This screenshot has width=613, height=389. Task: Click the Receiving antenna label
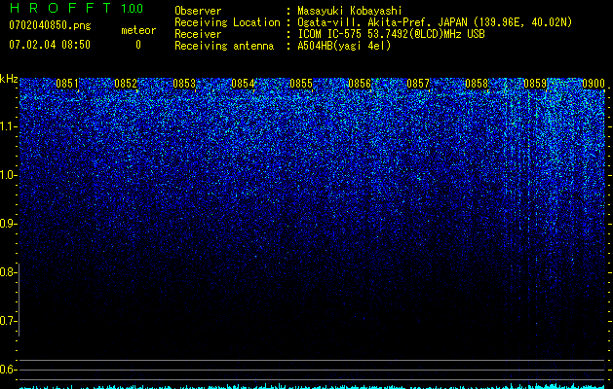[224, 46]
